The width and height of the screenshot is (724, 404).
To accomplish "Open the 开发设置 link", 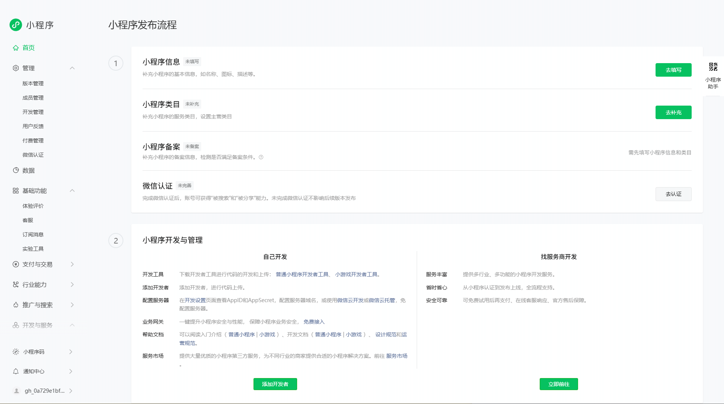I will [195, 300].
